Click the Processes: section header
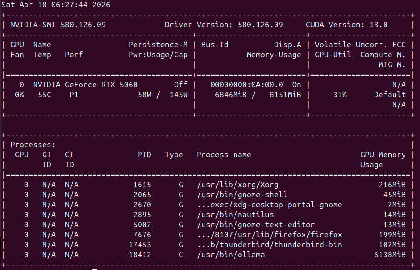Screen dimensions: 420x270 33,145
